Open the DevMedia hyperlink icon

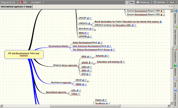107,104
